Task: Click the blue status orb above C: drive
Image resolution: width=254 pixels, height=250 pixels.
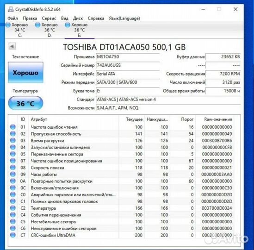Action: coord(8,25)
